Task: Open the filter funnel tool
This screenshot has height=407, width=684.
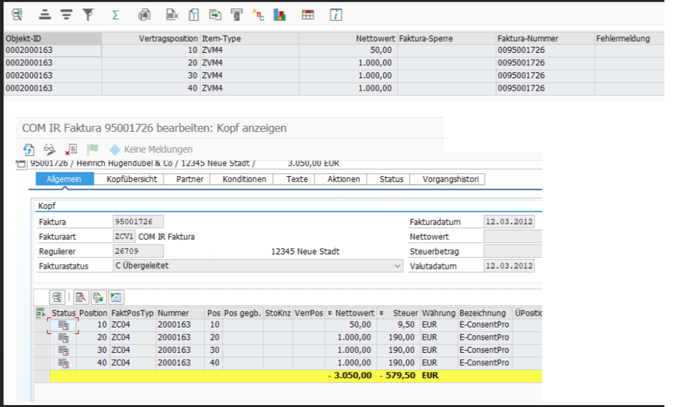Action: (89, 14)
